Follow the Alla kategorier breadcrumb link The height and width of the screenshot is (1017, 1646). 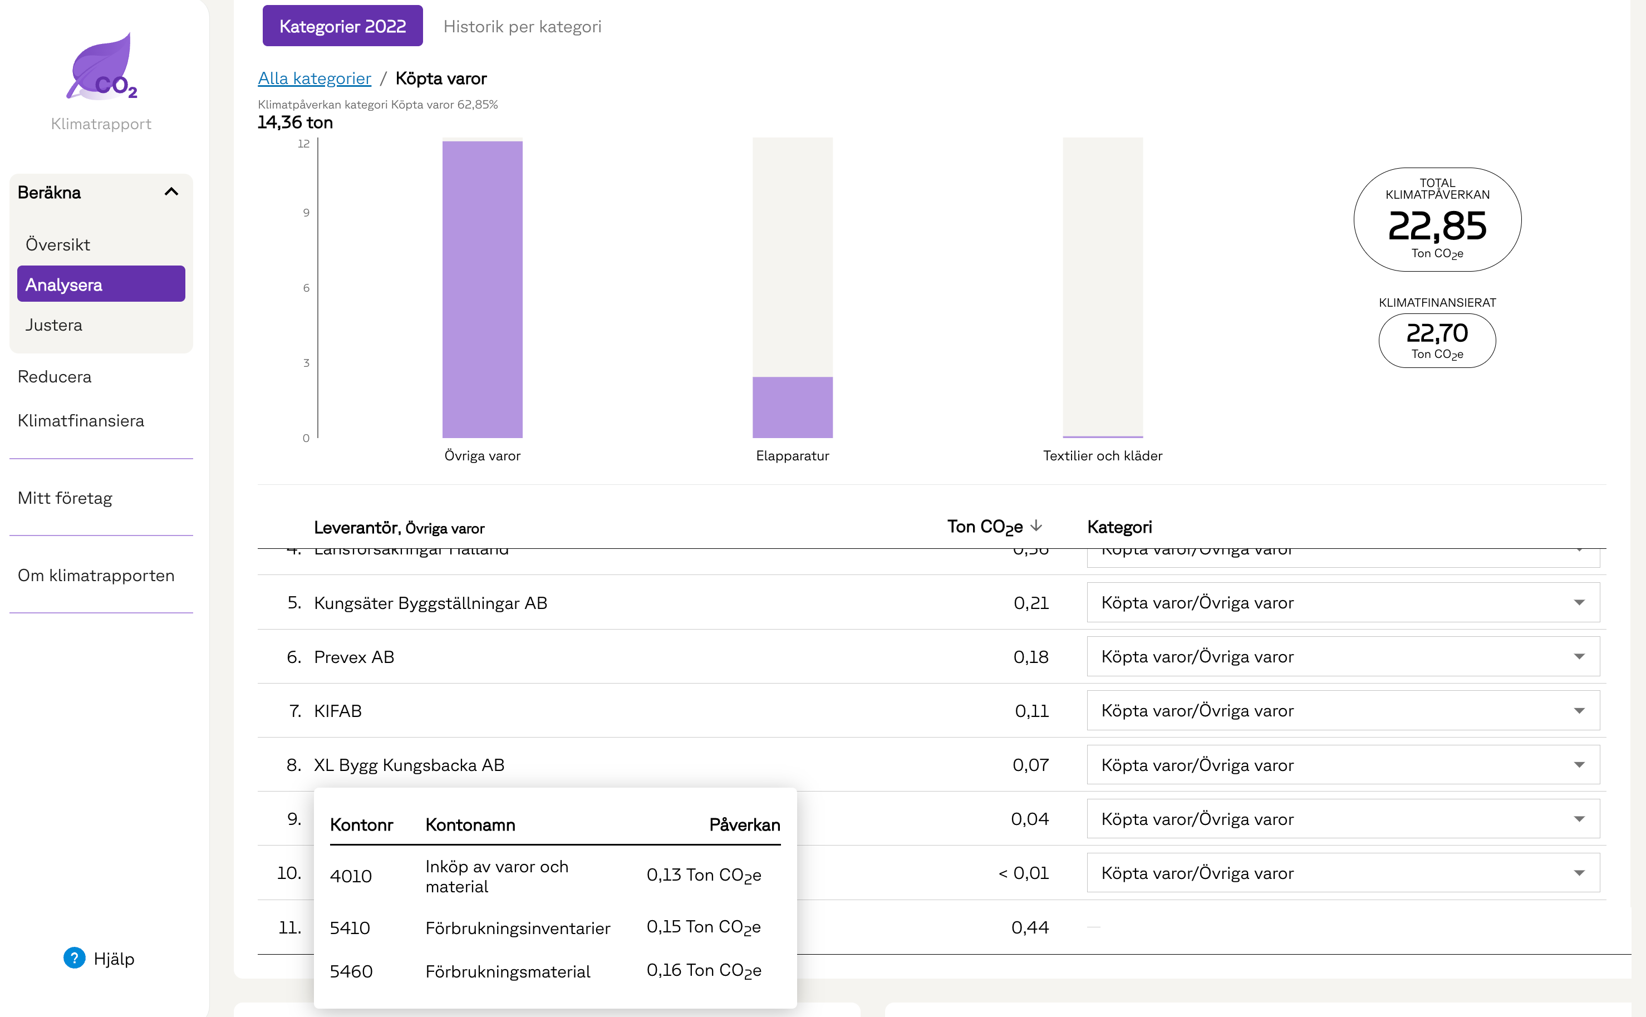(x=314, y=78)
